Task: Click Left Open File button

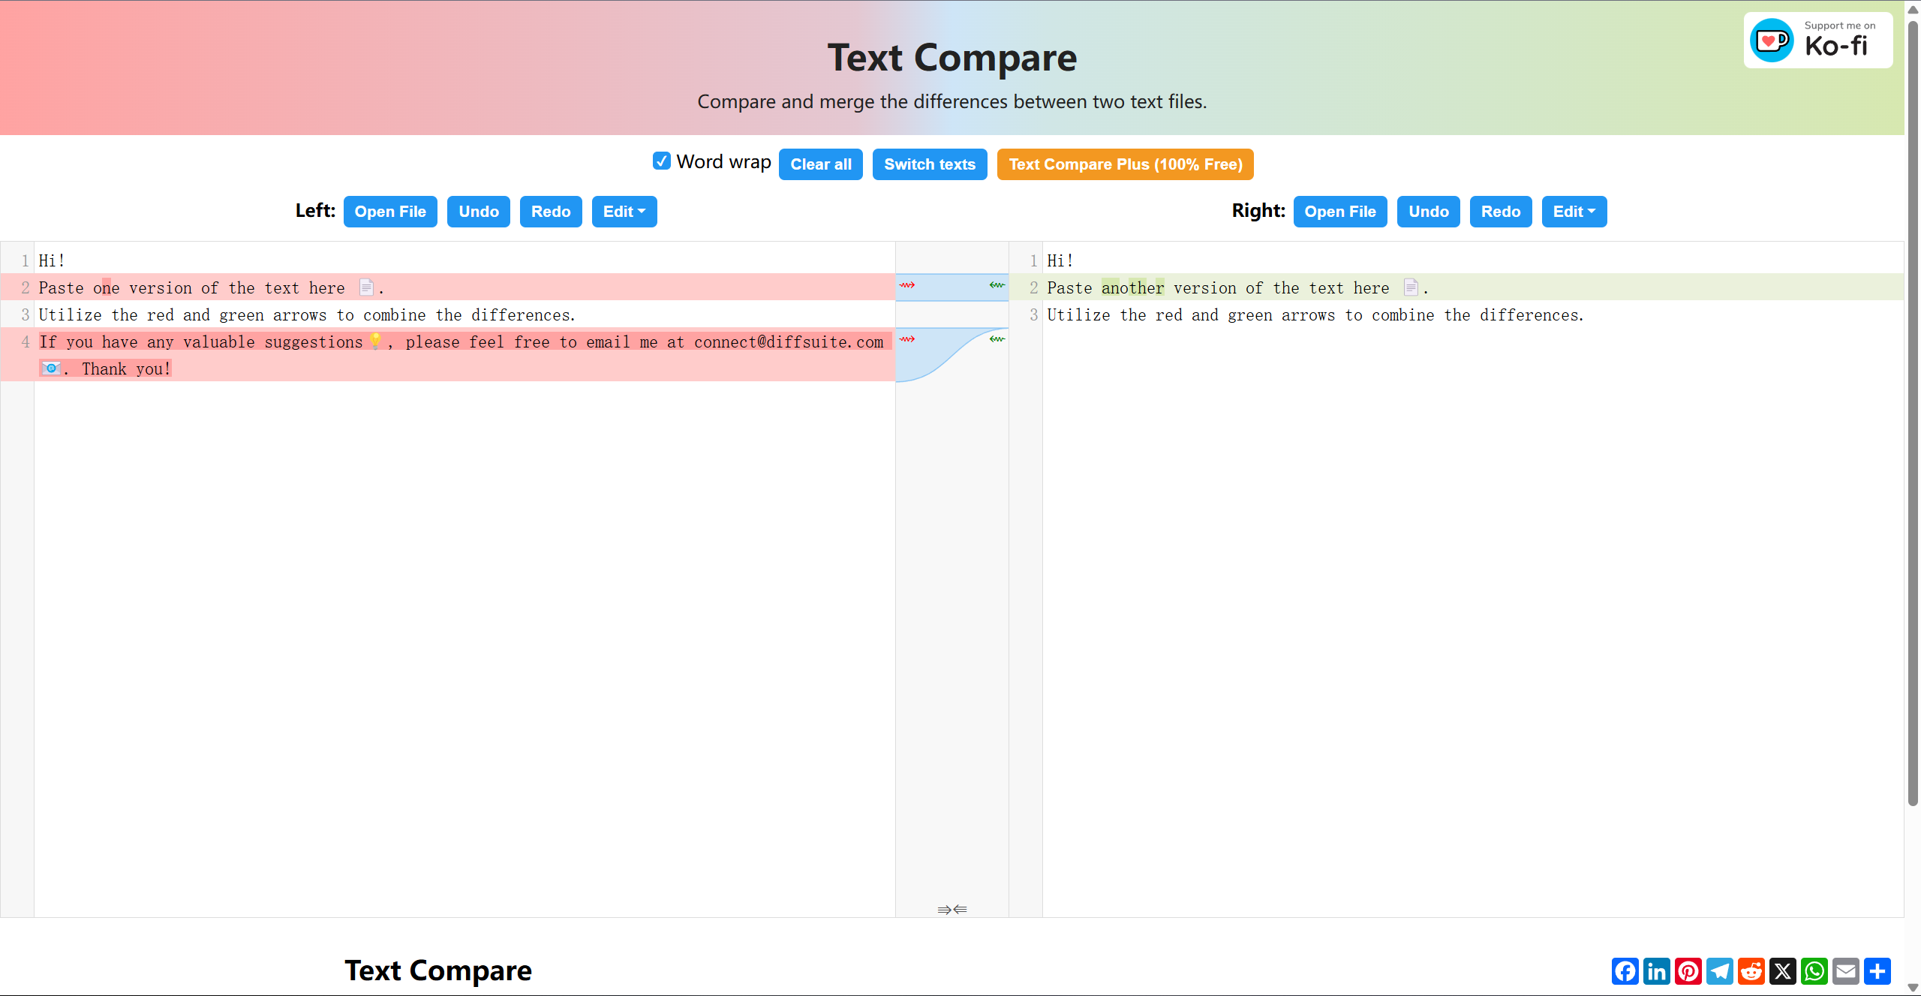Action: pyautogui.click(x=390, y=212)
